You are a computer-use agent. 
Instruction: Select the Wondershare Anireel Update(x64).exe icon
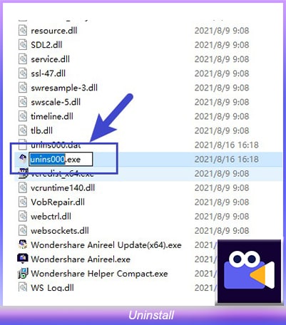23,244
